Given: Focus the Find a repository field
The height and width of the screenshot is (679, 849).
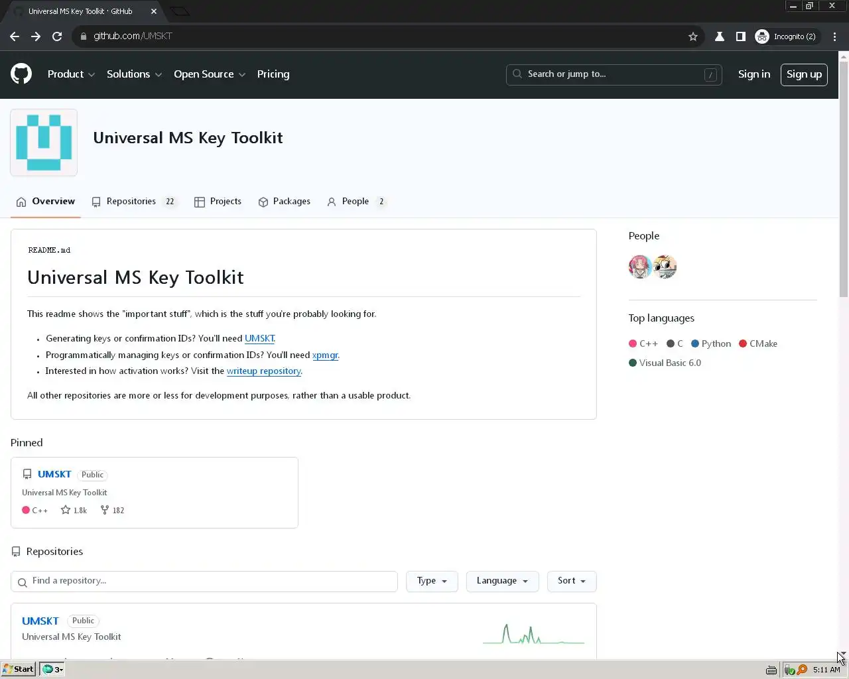Looking at the screenshot, I should pyautogui.click(x=204, y=582).
